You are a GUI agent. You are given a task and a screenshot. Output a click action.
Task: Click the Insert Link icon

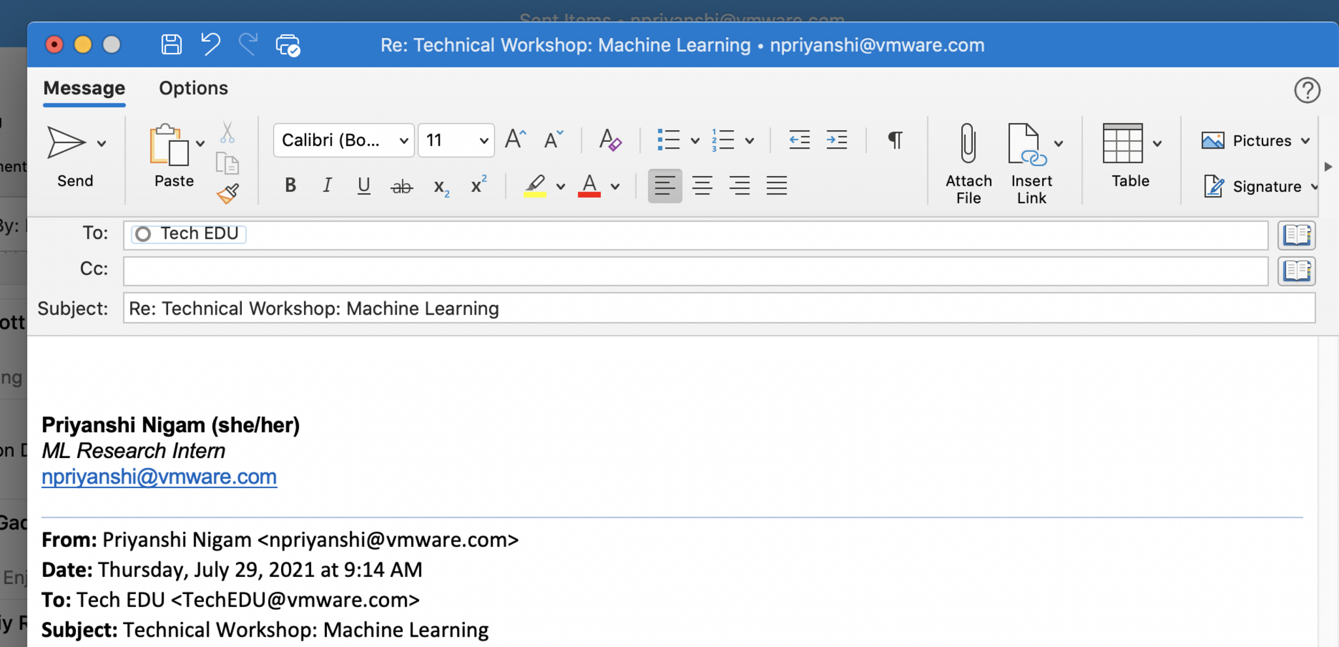pyautogui.click(x=1026, y=144)
